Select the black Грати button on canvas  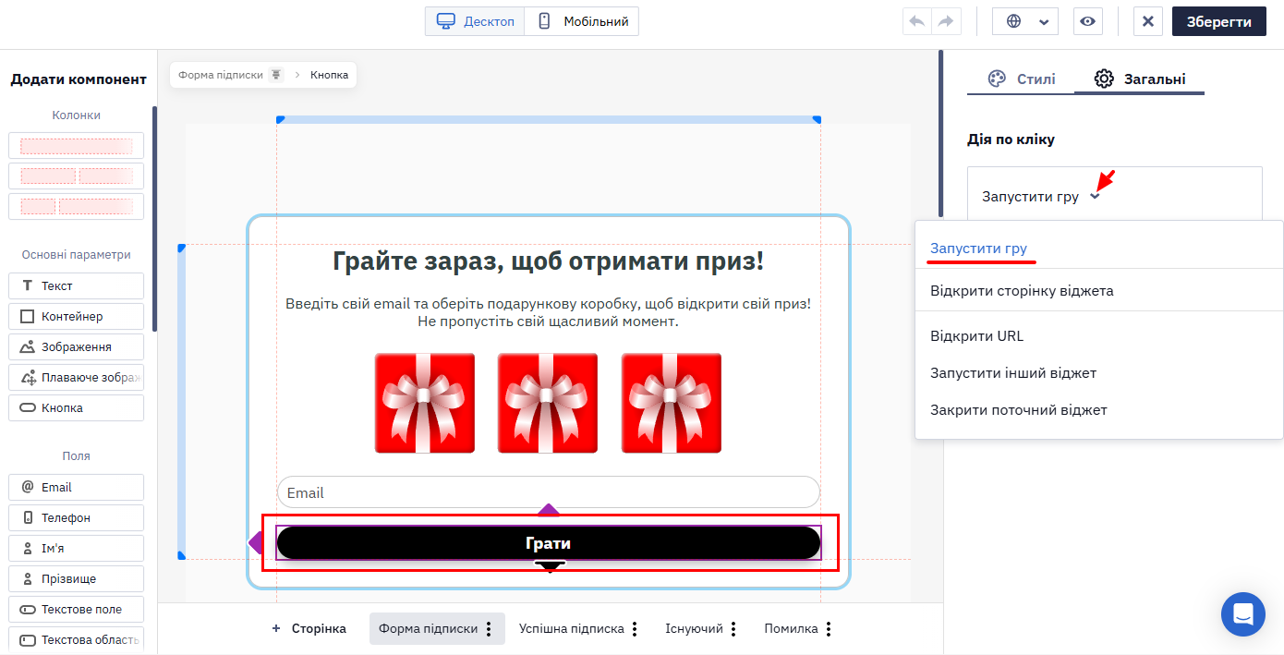point(549,543)
